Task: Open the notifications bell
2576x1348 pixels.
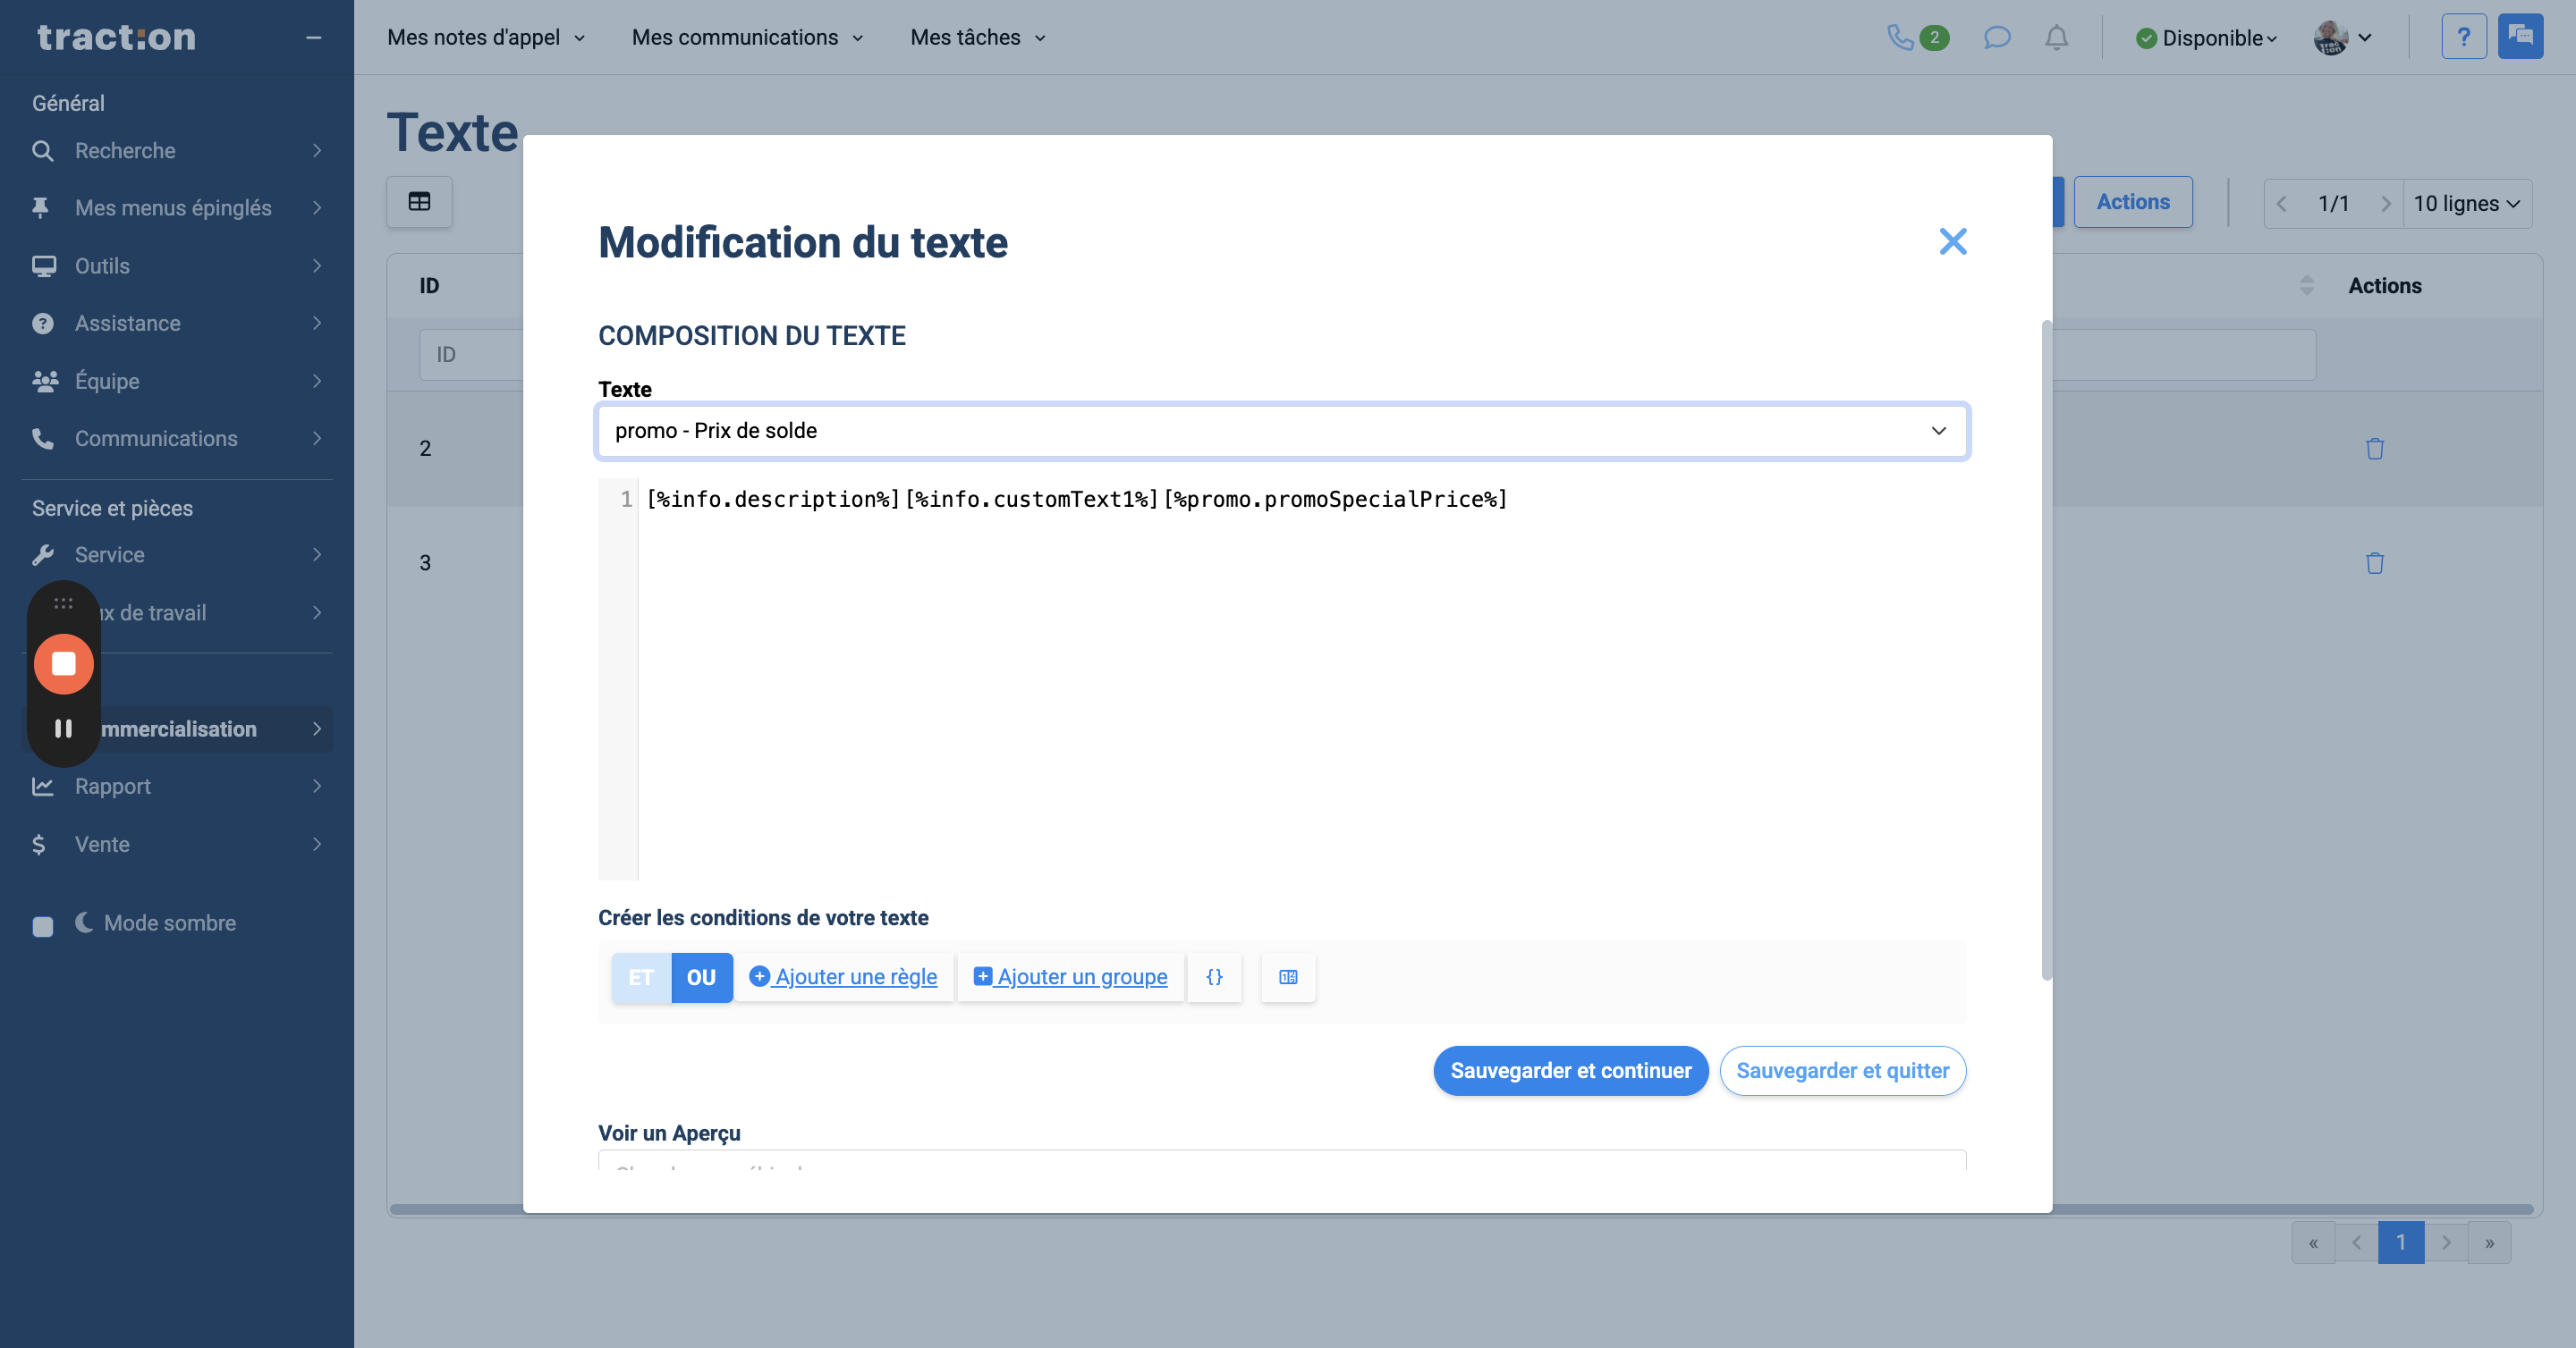Action: [x=2056, y=38]
